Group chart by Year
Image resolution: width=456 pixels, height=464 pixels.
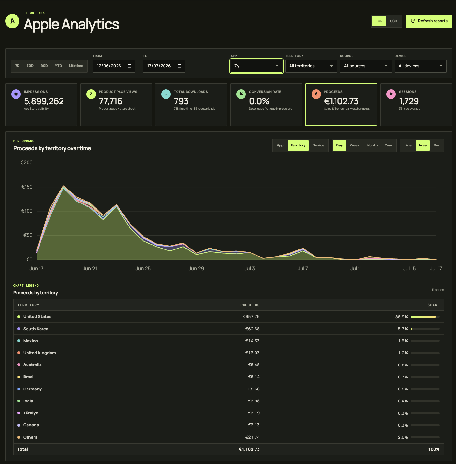(388, 145)
